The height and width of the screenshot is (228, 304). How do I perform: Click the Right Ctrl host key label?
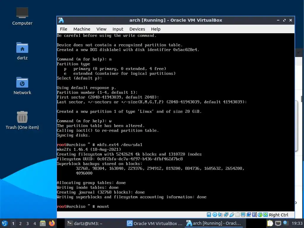click(278, 215)
